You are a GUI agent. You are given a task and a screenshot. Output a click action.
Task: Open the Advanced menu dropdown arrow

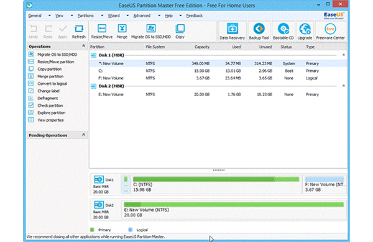(x=159, y=16)
